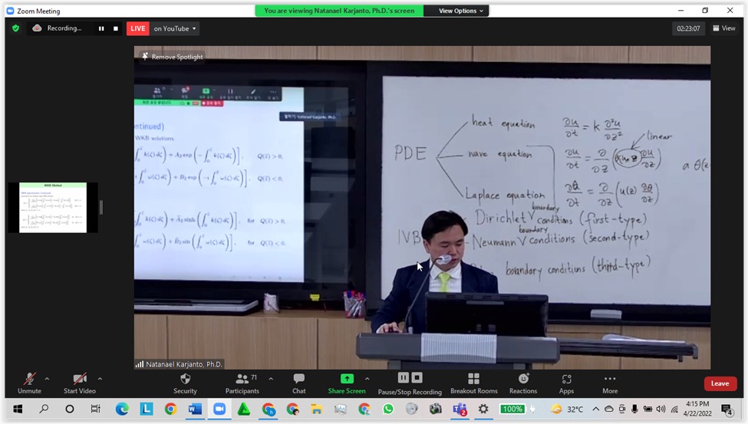Start Video from the meeting toolbar
The width and height of the screenshot is (748, 424).
[x=79, y=380]
